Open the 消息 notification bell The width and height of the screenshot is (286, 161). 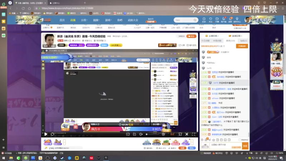230,20
